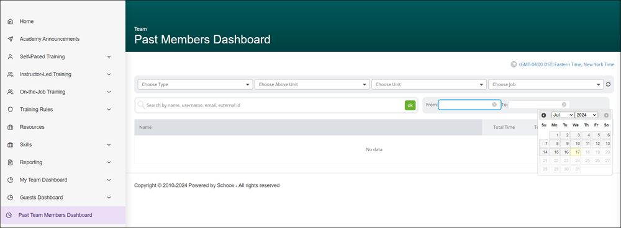Clear the From date field
This screenshot has width=621, height=228.
(x=494, y=105)
